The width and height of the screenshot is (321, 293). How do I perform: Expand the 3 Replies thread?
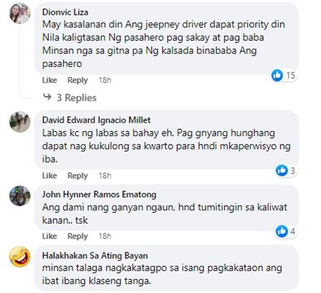76,98
